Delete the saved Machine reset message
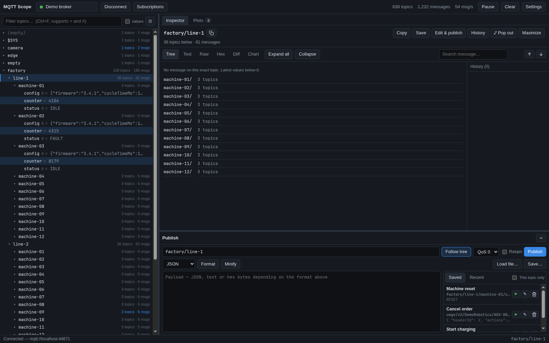 534,294
